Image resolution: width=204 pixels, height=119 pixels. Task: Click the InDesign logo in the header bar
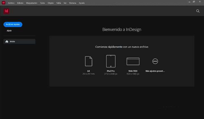[x=6, y=11]
